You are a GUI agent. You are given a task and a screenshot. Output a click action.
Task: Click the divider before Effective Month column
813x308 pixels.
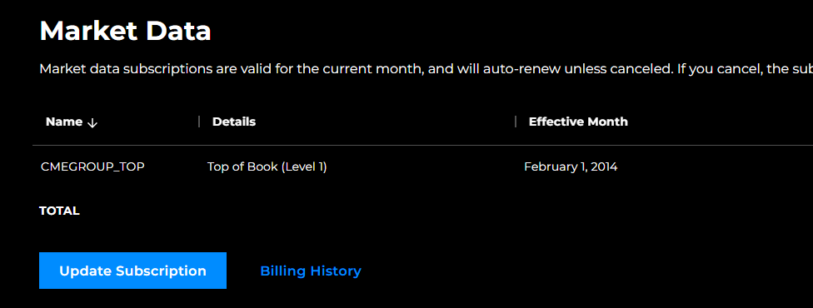516,122
